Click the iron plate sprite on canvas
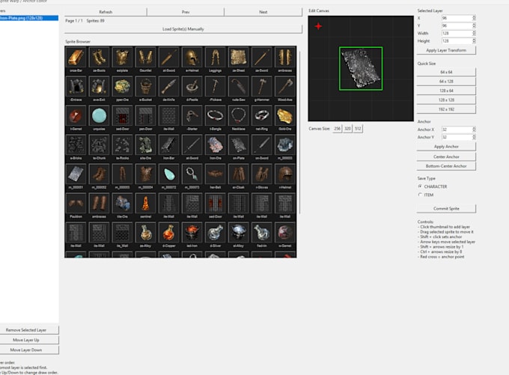This screenshot has width=509, height=375. pos(361,69)
